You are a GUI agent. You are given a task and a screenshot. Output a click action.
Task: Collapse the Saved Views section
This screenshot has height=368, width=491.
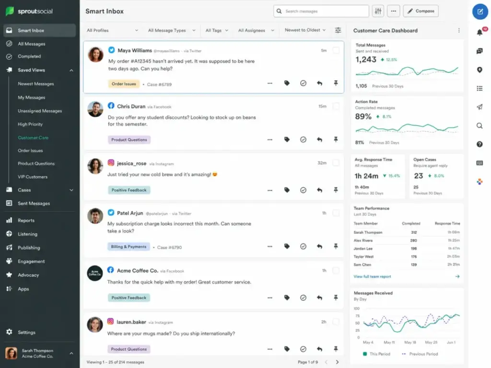coord(71,70)
